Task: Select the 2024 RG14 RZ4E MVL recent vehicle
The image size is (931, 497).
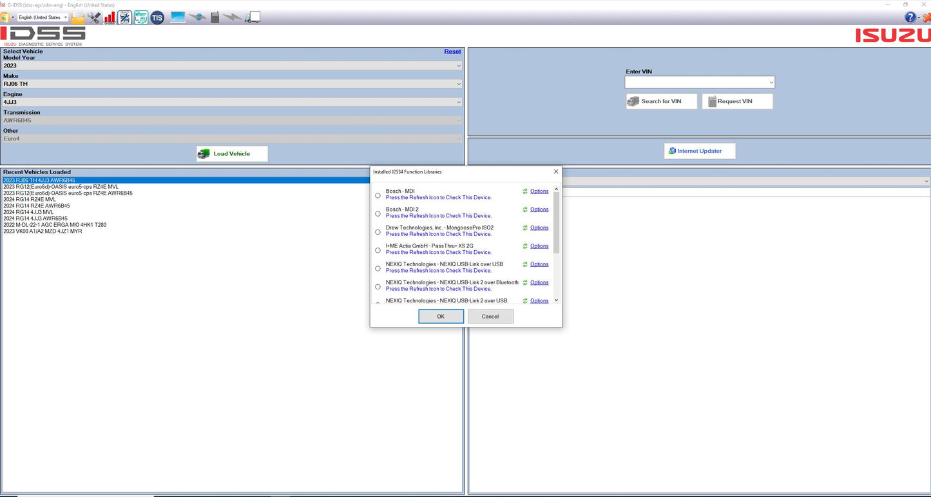Action: [x=29, y=199]
